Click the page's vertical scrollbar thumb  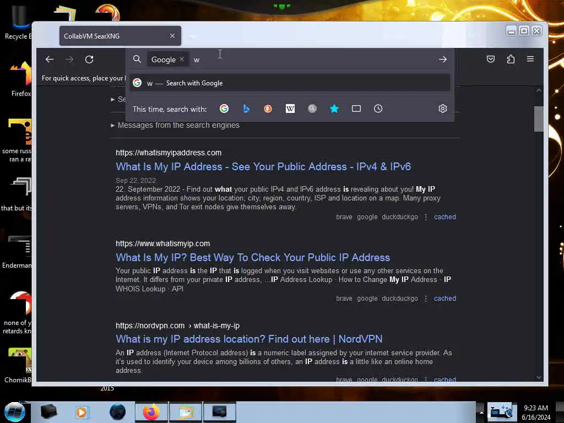[x=539, y=119]
